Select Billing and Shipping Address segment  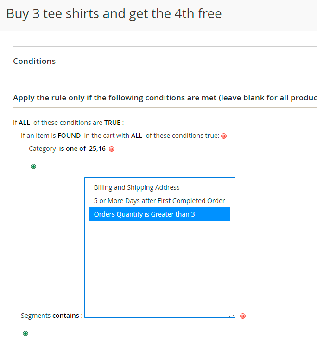[137, 187]
